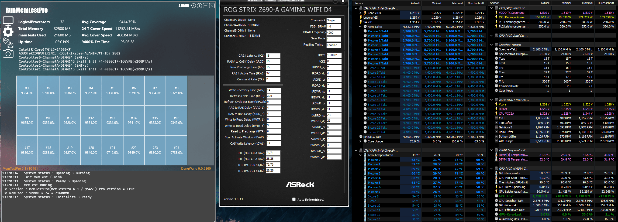The image size is (618, 222).
Task: Click the thermometer icon of GPU-Temperatur
Action: [x=496, y=173]
